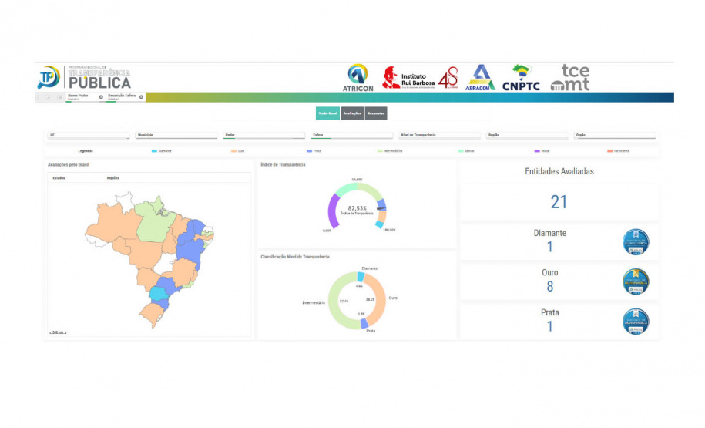Image resolution: width=705 pixels, height=428 pixels.
Task: Switch to the Visão Geral tab
Action: click(327, 113)
